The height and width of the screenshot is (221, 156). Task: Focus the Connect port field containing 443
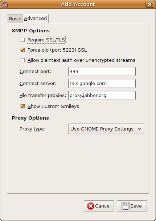pos(102,72)
